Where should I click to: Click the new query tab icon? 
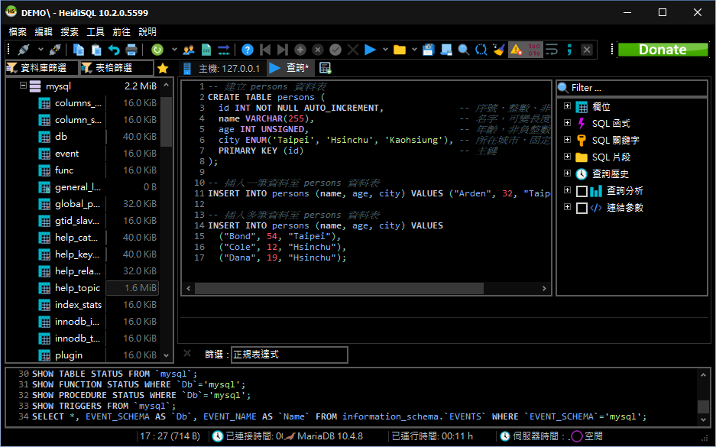325,69
